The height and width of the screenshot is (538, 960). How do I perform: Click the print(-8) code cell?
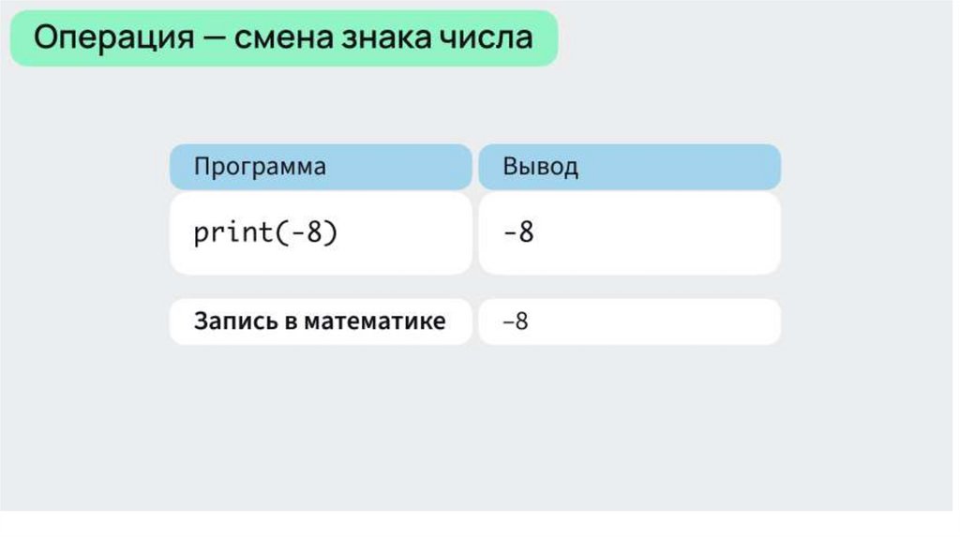coord(320,233)
